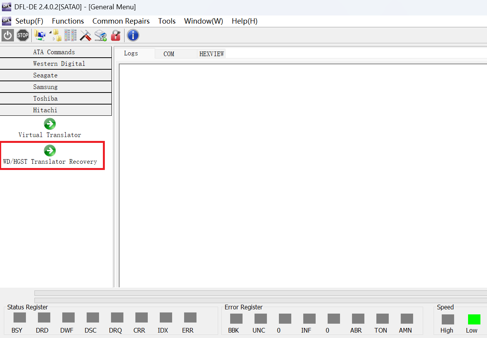This screenshot has width=487, height=338.
Task: Open the Functions menu
Action: point(68,21)
